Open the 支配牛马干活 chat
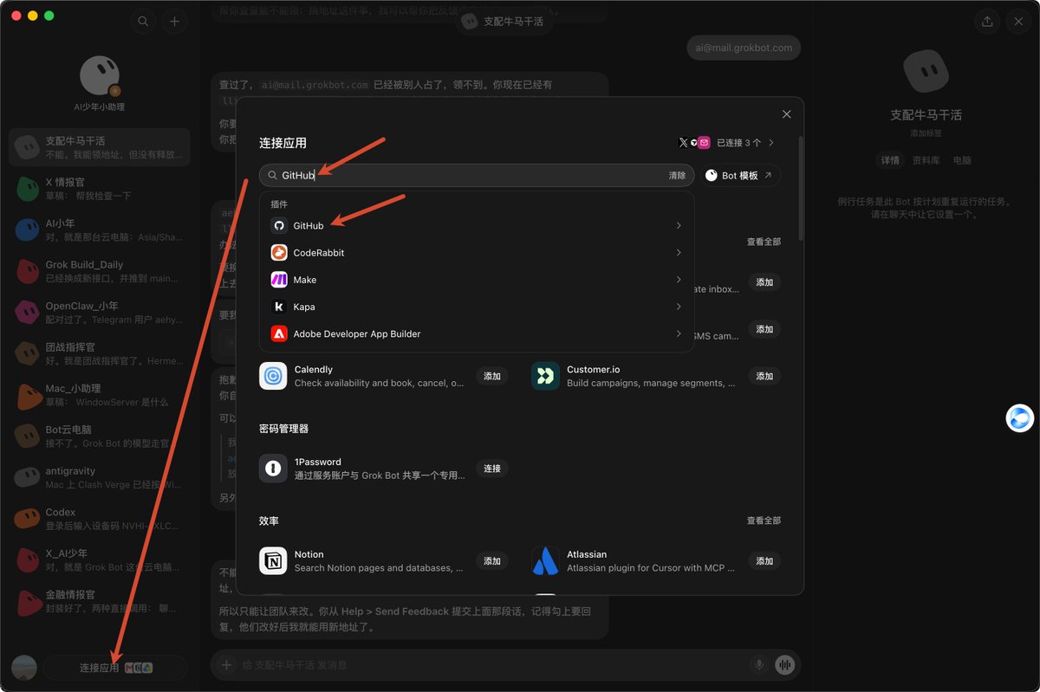The height and width of the screenshot is (692, 1040). [x=99, y=147]
